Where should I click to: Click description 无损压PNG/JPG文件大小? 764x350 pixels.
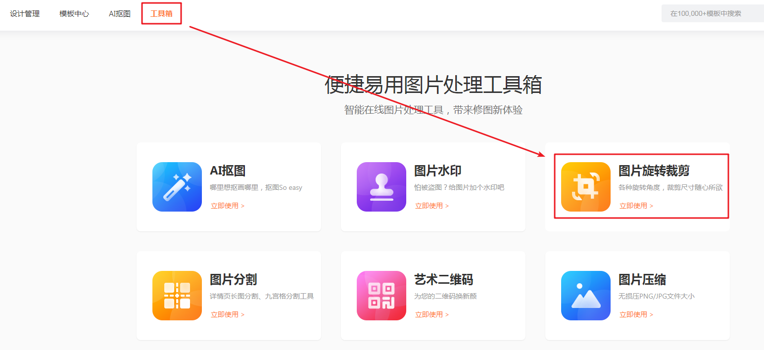coord(657,297)
